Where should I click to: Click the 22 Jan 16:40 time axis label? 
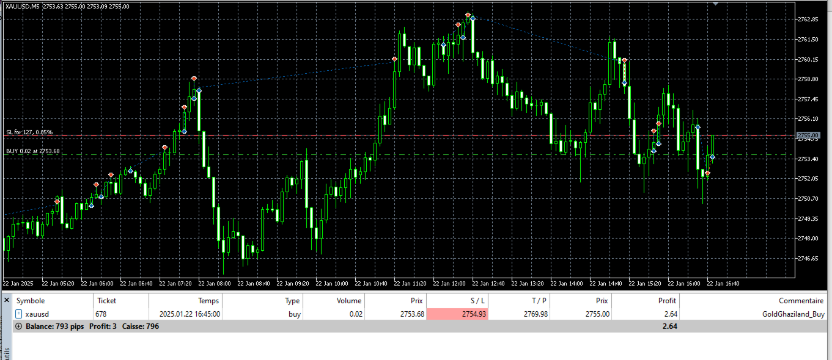coord(723,284)
